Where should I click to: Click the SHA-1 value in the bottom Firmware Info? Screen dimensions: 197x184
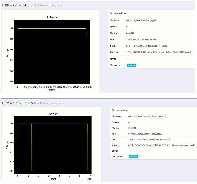click(x=148, y=139)
